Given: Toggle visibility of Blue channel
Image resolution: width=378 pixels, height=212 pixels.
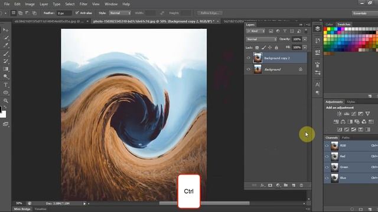Looking at the screenshot, I should tap(327, 178).
